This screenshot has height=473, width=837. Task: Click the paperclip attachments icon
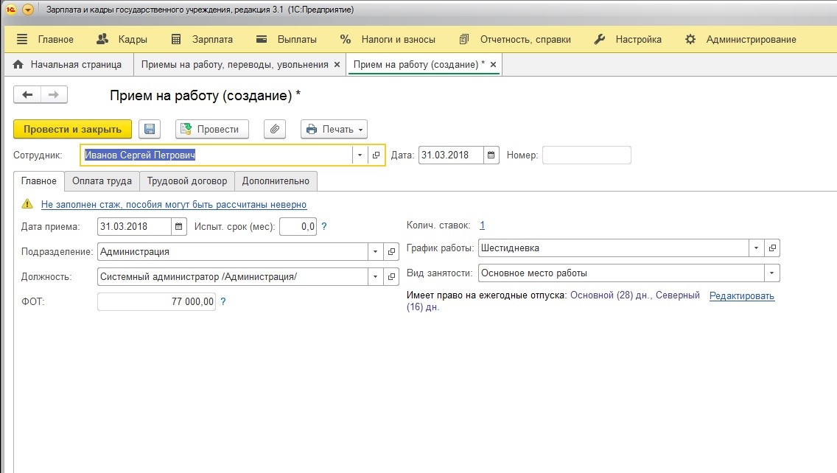[275, 129]
